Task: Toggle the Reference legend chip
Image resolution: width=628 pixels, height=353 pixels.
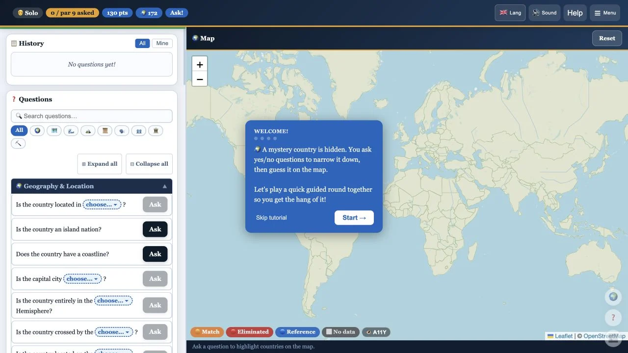Action: click(297, 332)
